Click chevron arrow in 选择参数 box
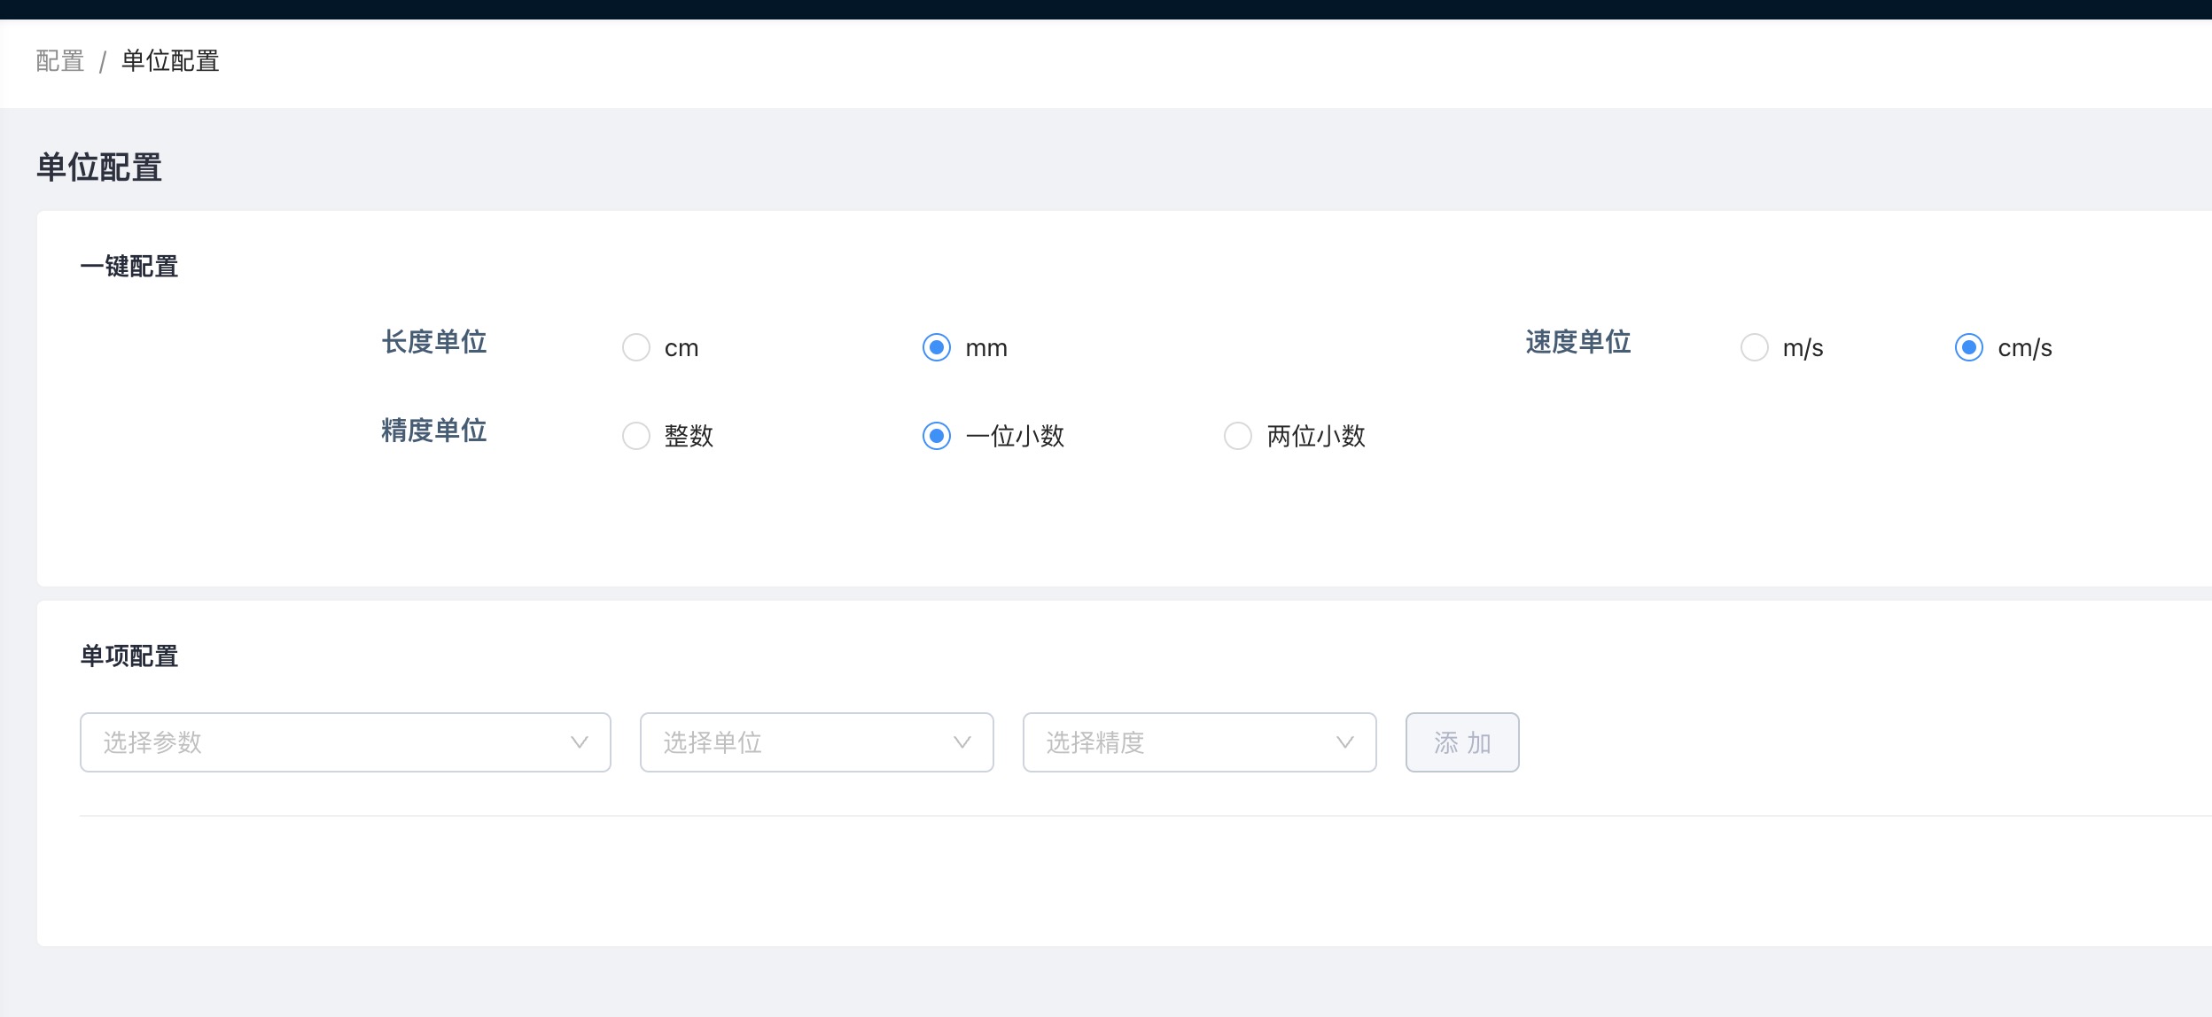 click(x=580, y=742)
